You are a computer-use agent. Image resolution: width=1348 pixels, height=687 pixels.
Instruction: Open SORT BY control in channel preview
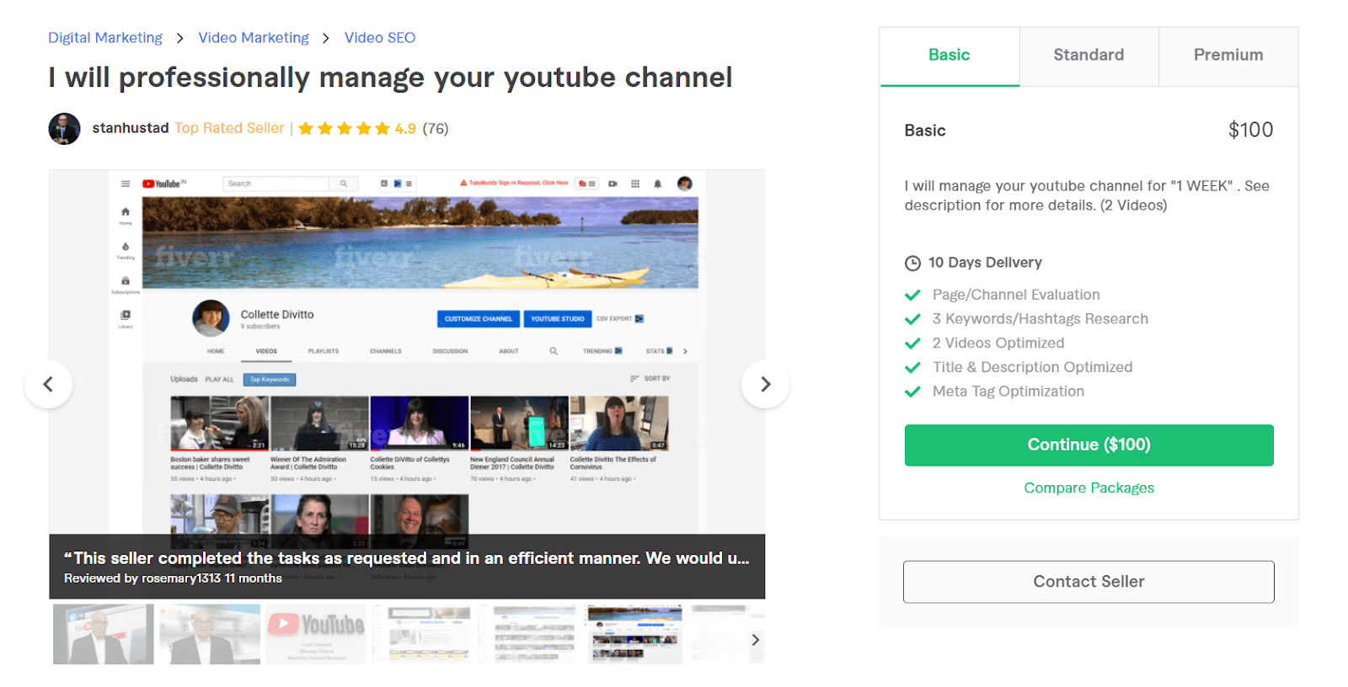[650, 379]
